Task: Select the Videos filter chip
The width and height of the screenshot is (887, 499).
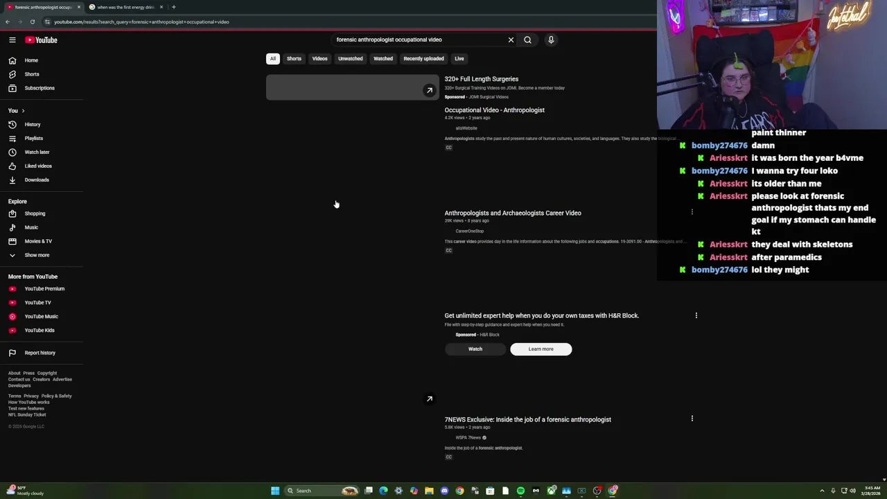Action: 319,59
